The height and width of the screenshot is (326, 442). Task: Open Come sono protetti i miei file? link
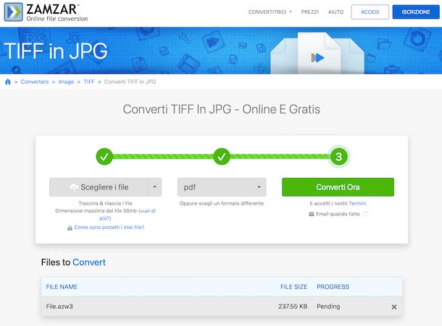click(x=109, y=227)
